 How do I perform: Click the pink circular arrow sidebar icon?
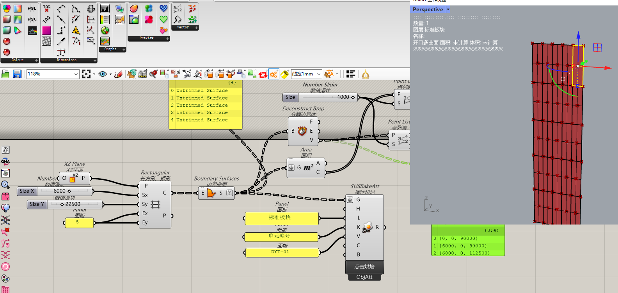(x=5, y=267)
